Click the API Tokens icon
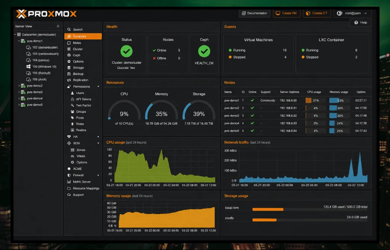 click(72, 99)
